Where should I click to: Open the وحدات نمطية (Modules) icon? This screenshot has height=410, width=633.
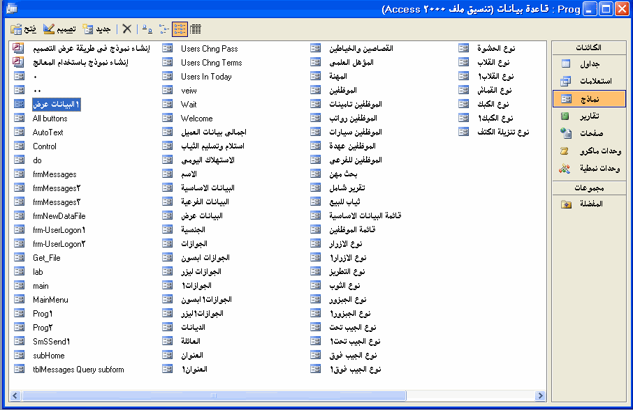[565, 168]
